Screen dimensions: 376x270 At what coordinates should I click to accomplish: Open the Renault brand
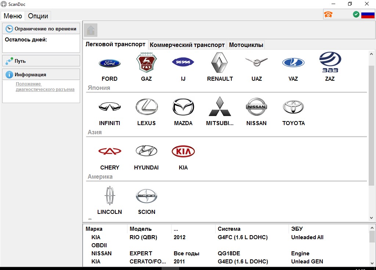click(x=220, y=62)
